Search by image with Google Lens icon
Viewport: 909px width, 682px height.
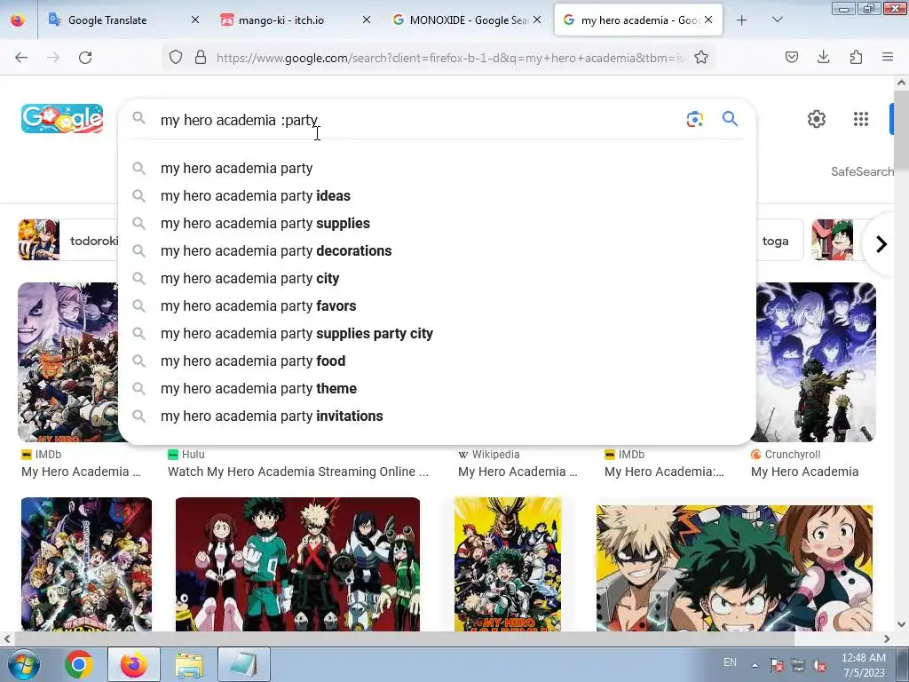[x=694, y=119]
